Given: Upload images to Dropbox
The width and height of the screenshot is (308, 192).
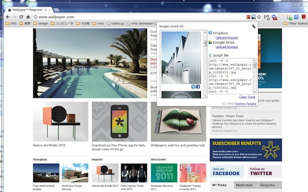Looking at the screenshot, I should click(226, 37).
